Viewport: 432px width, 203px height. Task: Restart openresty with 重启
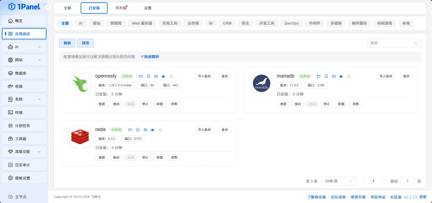pyautogui.click(x=116, y=104)
